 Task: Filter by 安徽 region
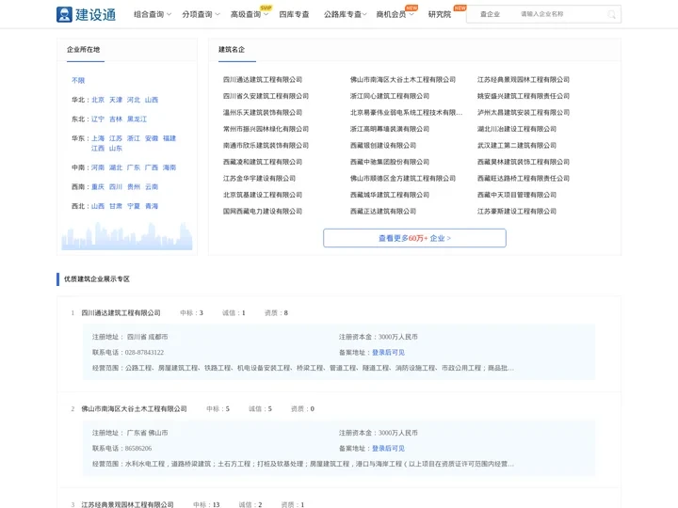(152, 138)
